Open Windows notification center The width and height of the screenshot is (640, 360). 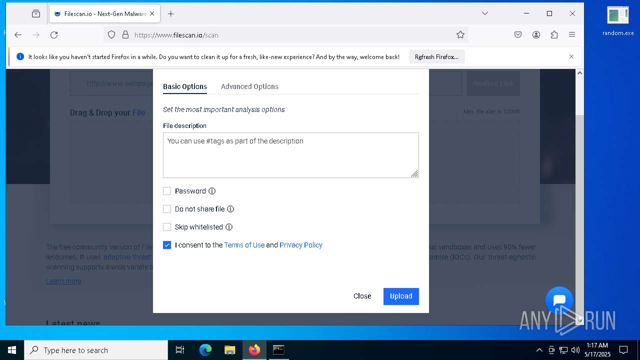click(x=623, y=350)
